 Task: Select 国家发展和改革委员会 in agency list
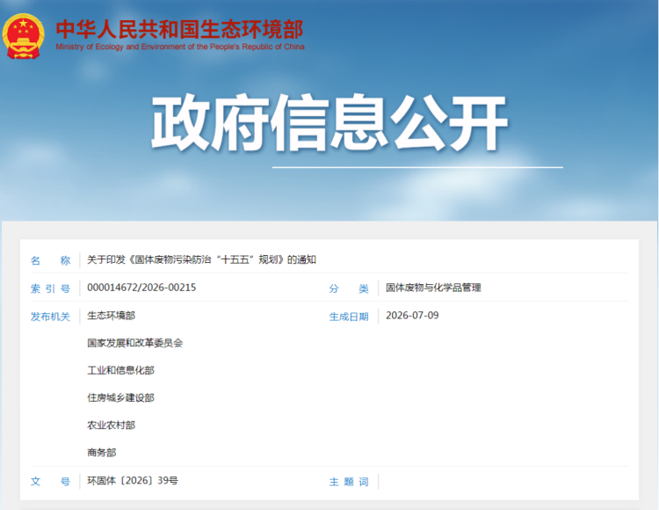click(135, 343)
